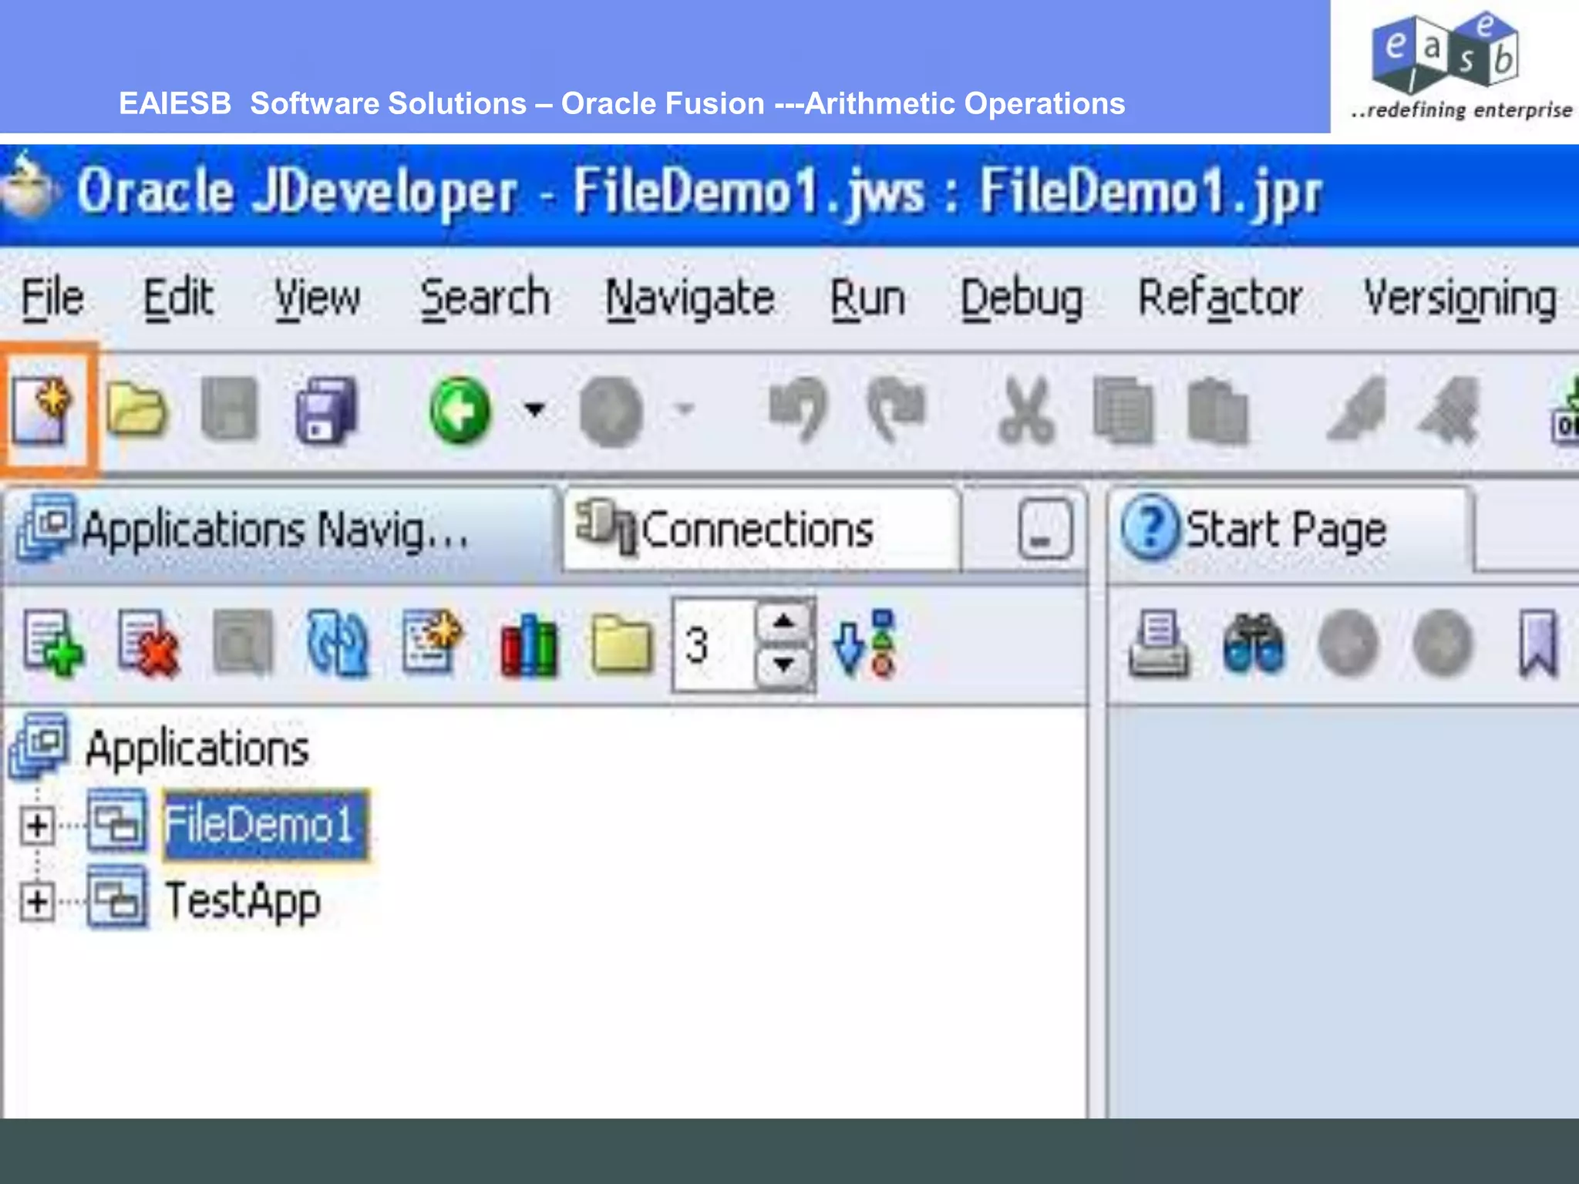Click the New document toolbar icon
This screenshot has height=1184, width=1579.
[44, 411]
